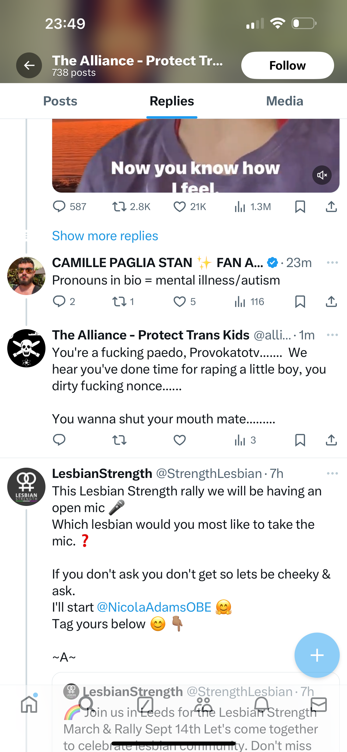Viewport: 347px width, 752px height.
Task: Open more options on LesbianStrength post
Action: pyautogui.click(x=332, y=474)
